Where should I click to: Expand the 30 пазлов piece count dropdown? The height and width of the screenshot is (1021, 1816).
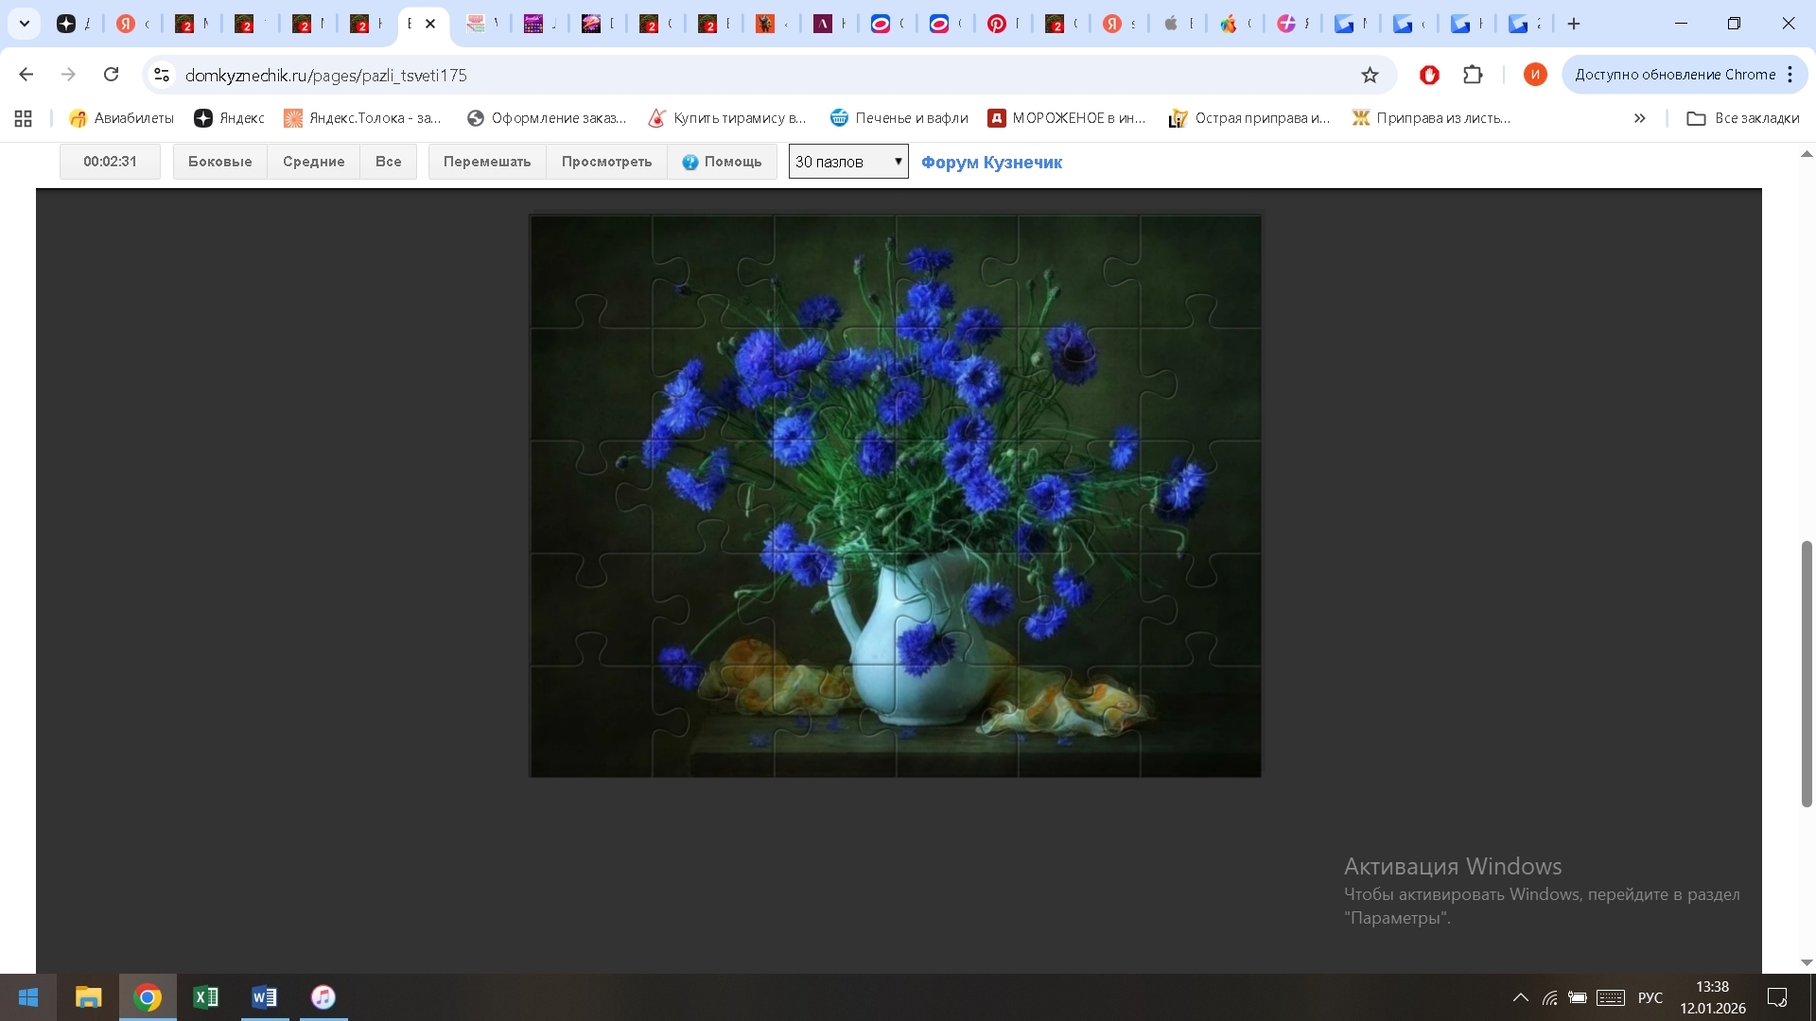click(x=848, y=162)
